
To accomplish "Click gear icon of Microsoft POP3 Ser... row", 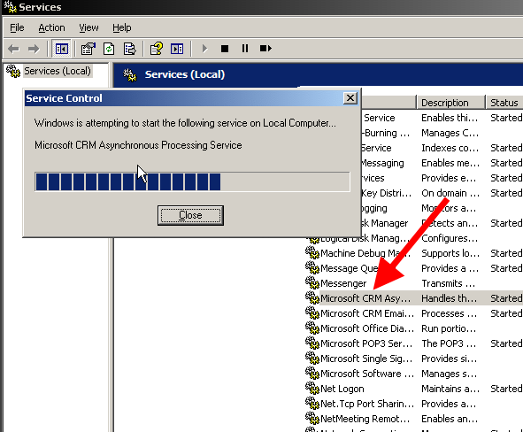I will (312, 343).
